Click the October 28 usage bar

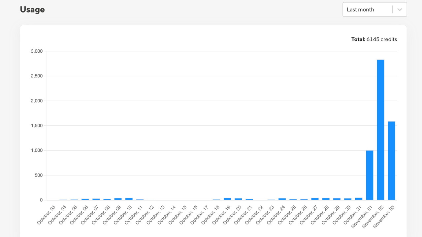[326, 199]
